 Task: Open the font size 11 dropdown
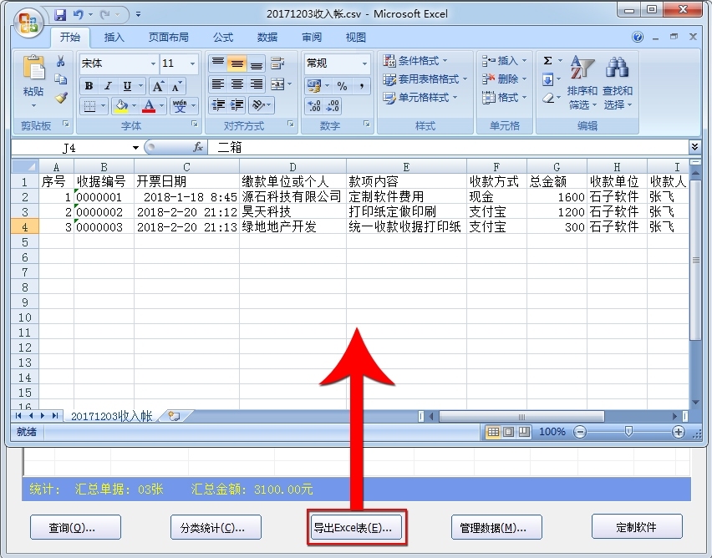pos(192,63)
